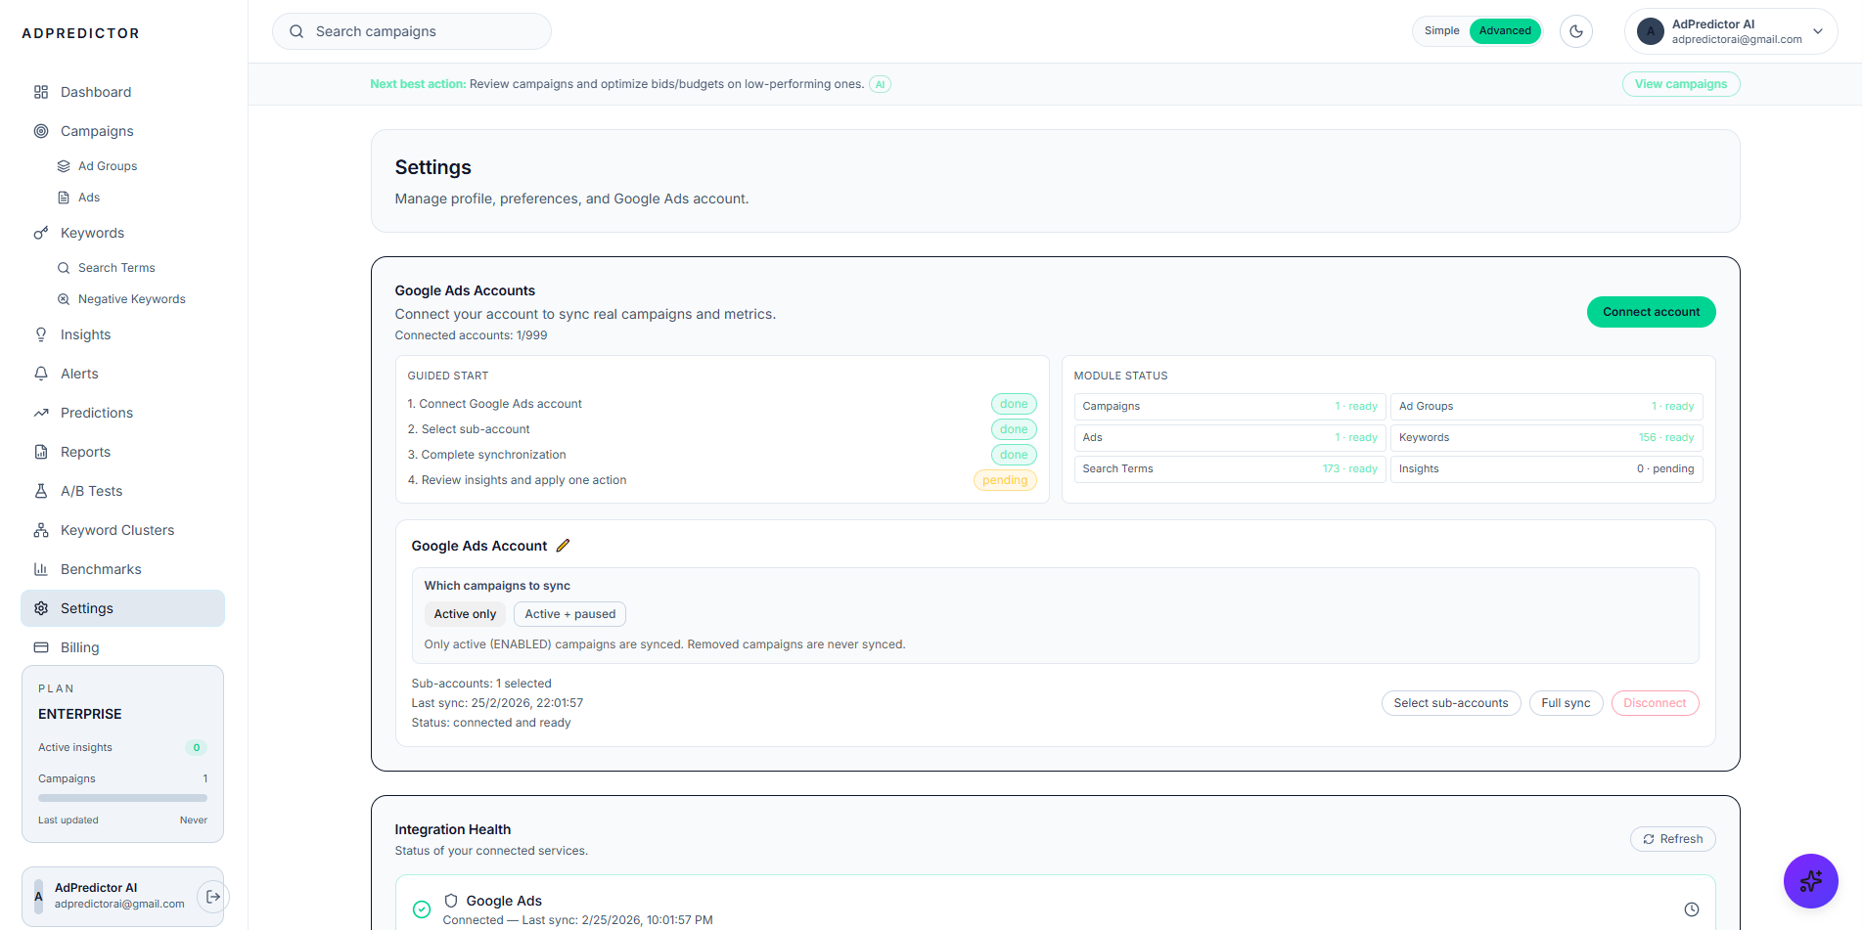The height and width of the screenshot is (930, 1863).
Task: Select the Keywords icon in the sidebar
Action: coord(40,232)
